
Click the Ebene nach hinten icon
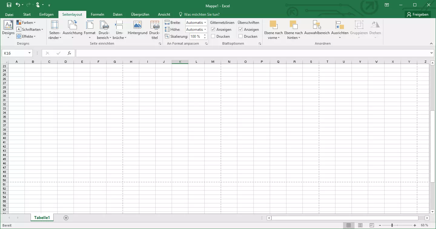tap(293, 25)
